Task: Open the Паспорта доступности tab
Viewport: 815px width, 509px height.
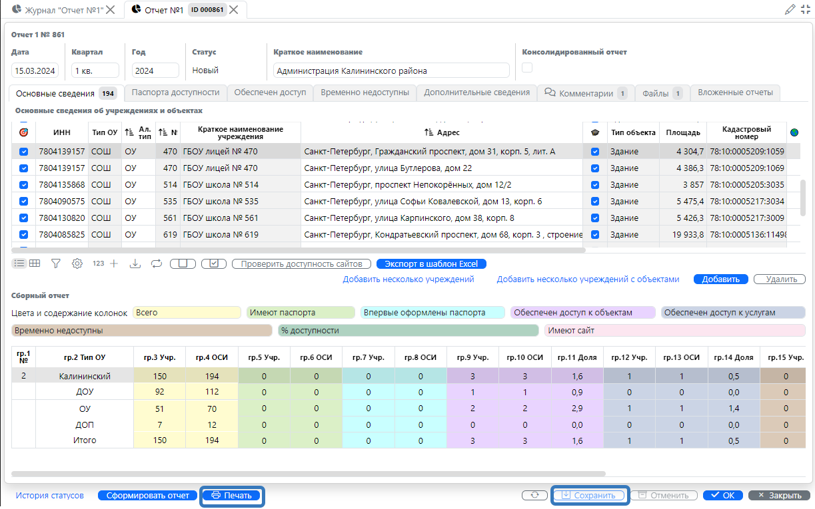Action: (x=175, y=92)
